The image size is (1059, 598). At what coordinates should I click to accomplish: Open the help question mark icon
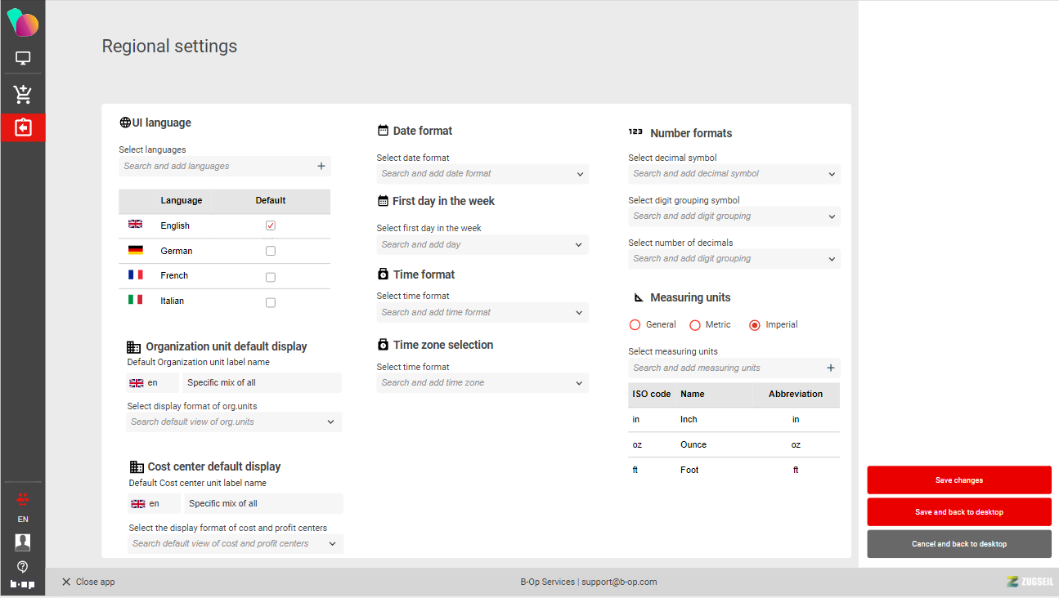click(x=23, y=566)
